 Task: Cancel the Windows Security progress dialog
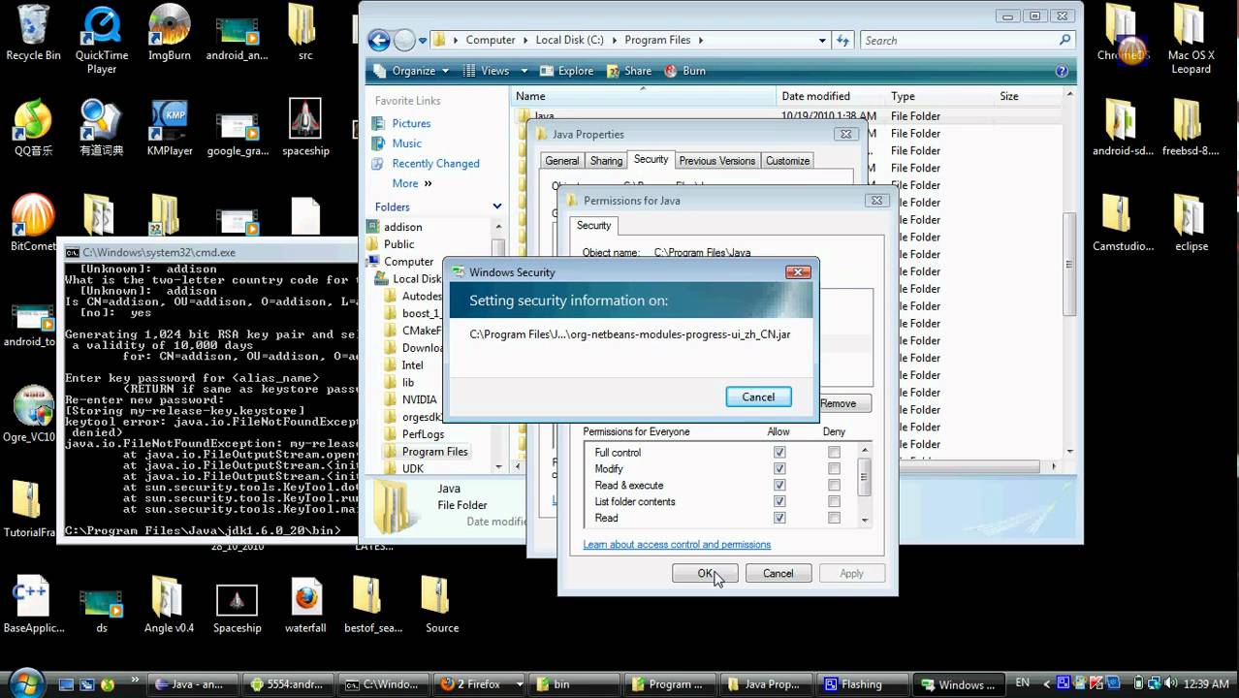(758, 397)
